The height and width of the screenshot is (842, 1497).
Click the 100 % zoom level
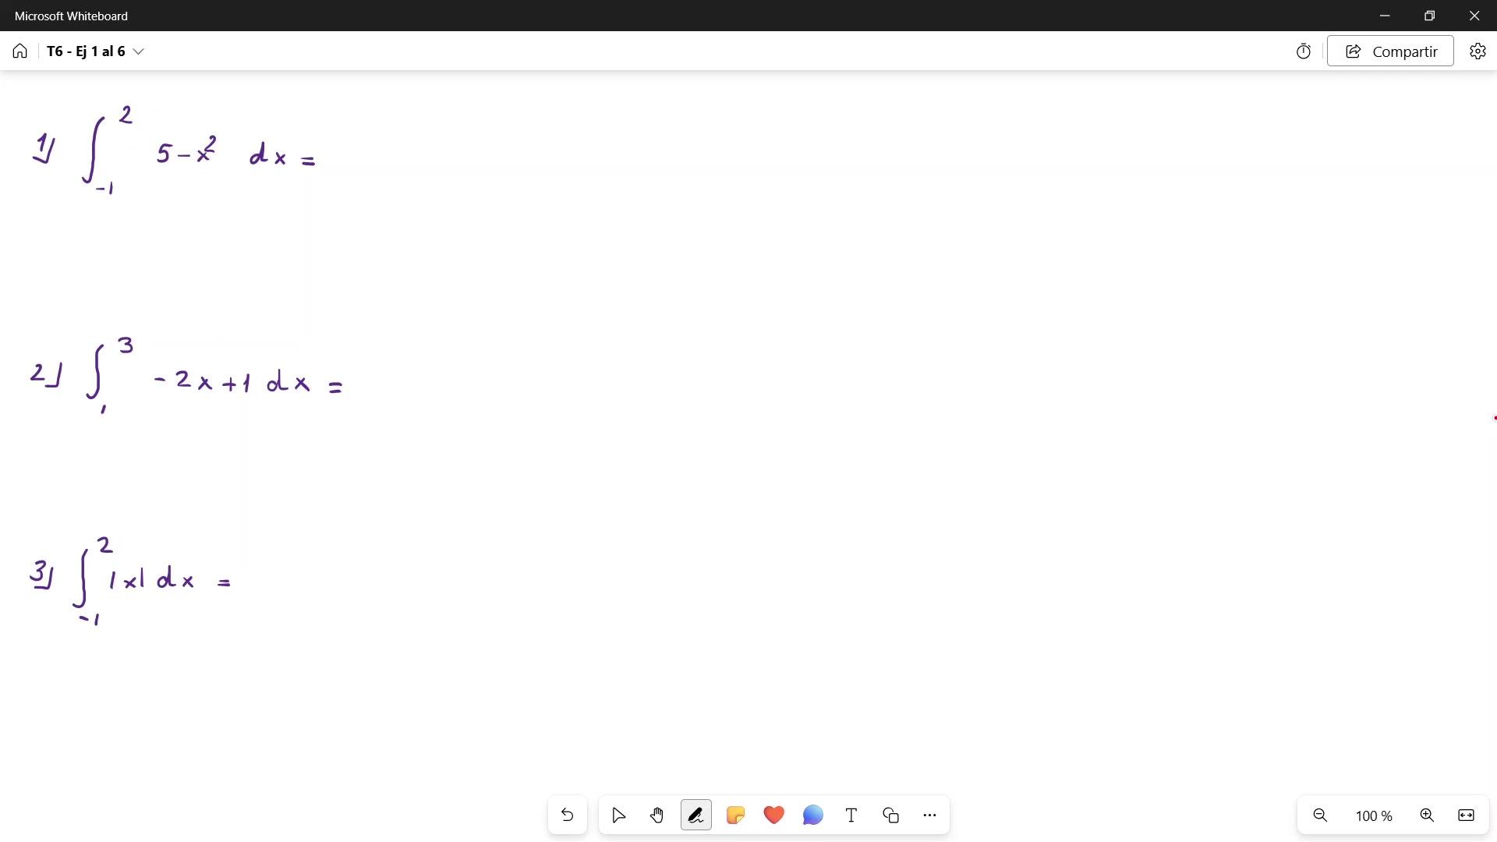click(x=1374, y=816)
